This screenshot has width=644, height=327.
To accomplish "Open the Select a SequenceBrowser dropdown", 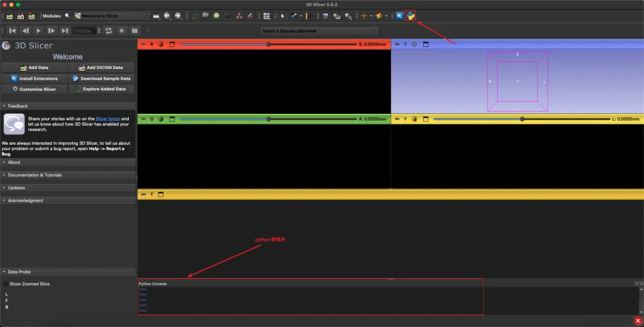I will [x=319, y=30].
